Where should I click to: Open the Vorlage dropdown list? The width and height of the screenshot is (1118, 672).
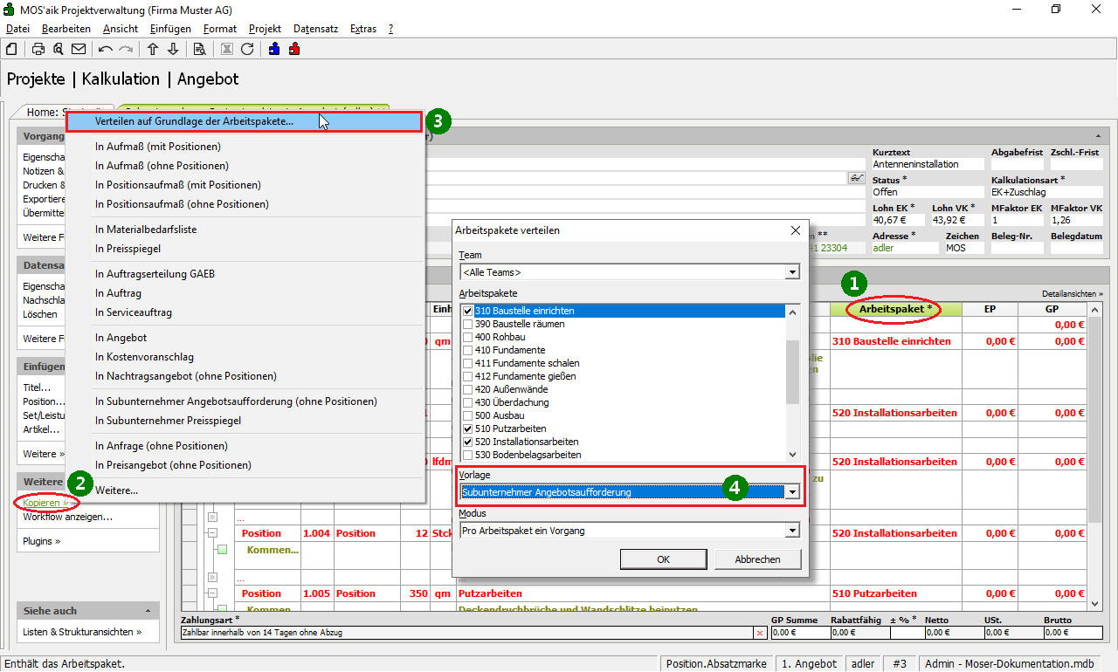tap(792, 492)
